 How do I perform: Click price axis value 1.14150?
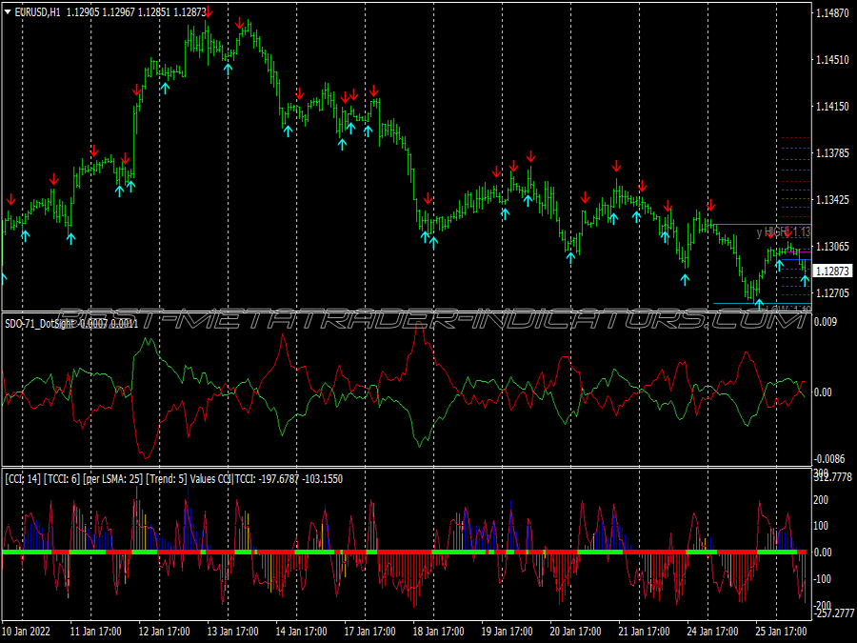832,106
